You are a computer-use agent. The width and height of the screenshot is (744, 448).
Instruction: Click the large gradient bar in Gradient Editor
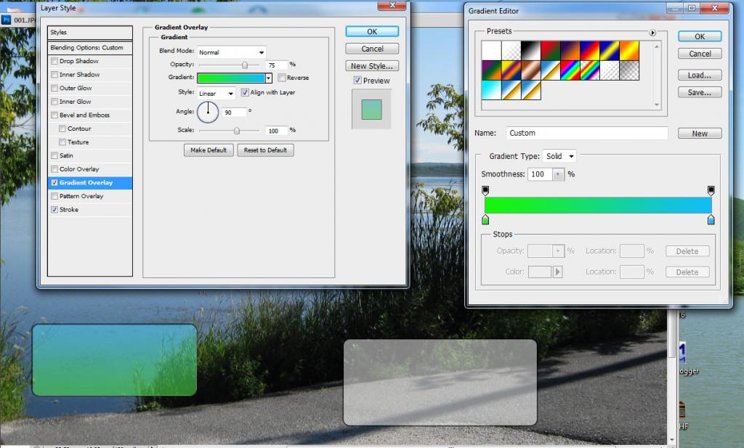pos(598,205)
